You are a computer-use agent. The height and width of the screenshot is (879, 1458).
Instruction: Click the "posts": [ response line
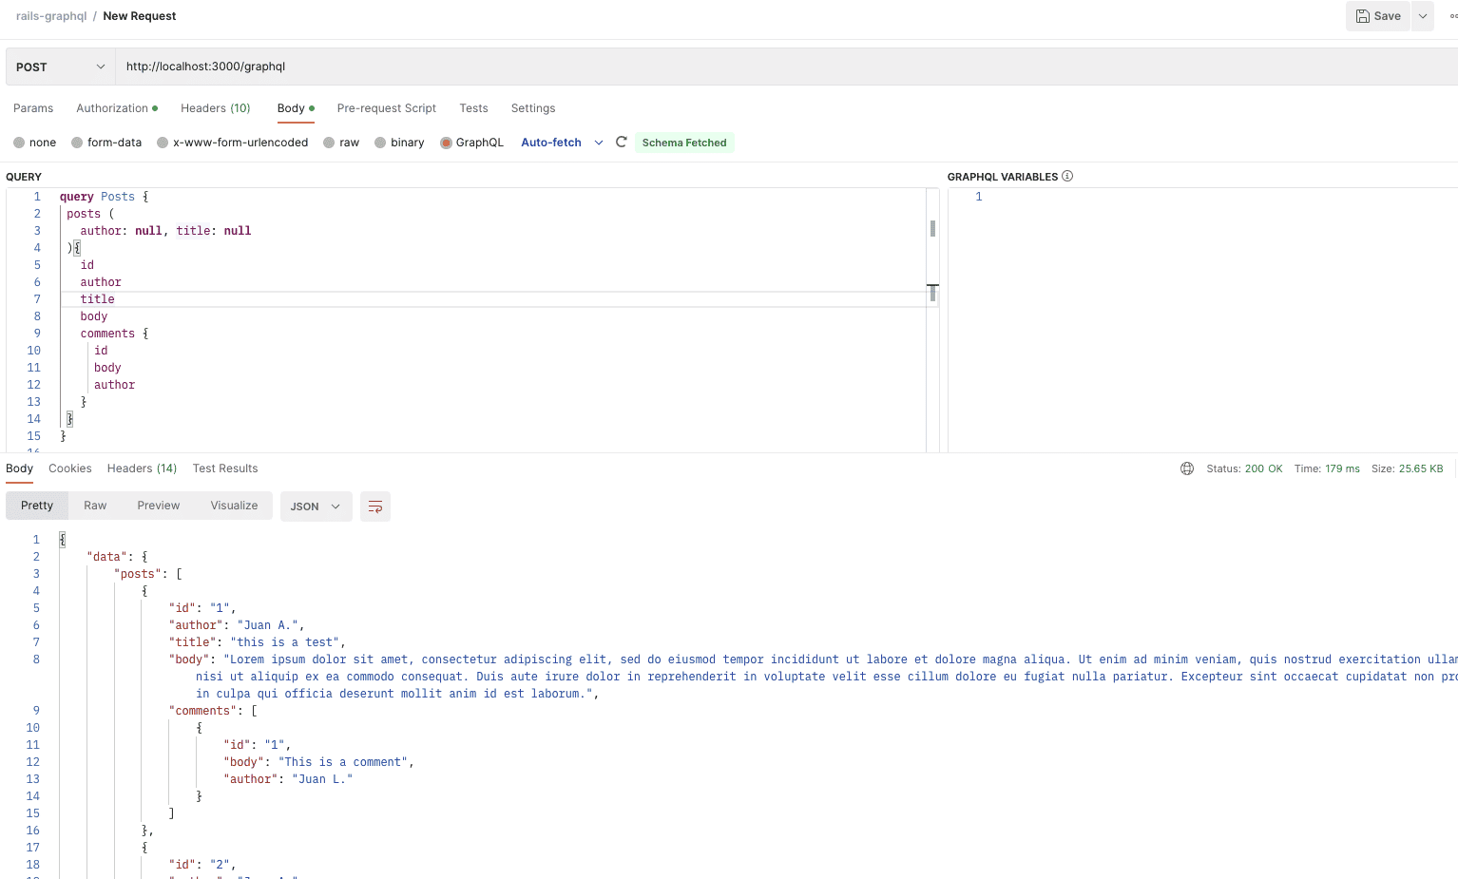148,574
